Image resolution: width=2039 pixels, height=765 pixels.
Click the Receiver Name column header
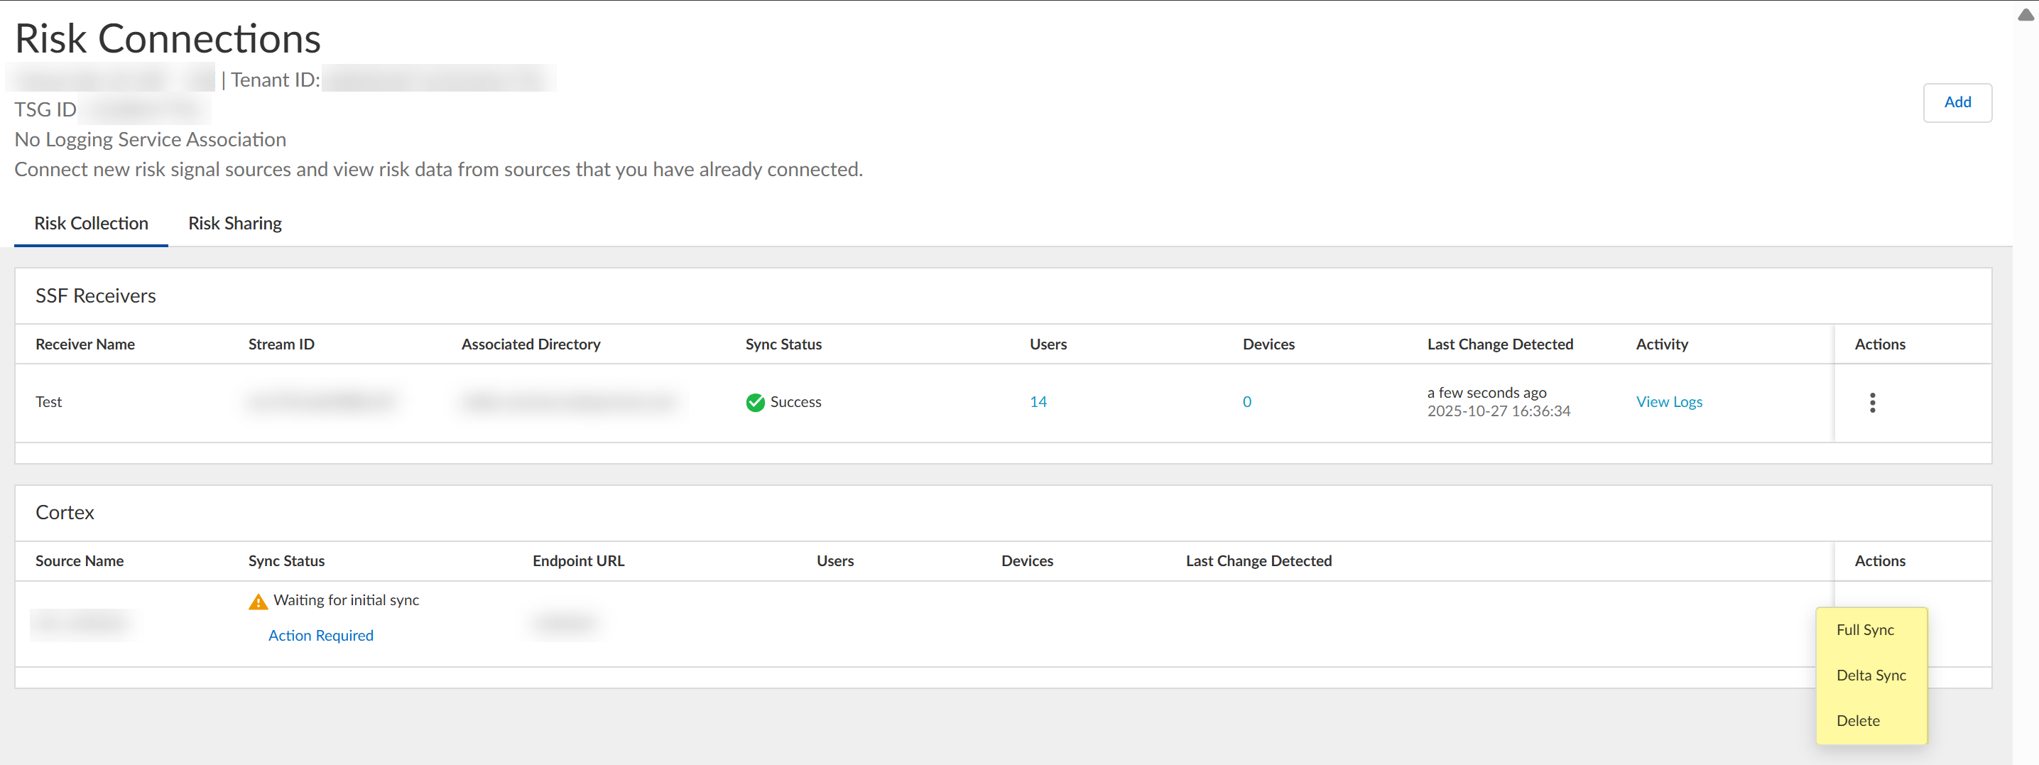coord(85,344)
